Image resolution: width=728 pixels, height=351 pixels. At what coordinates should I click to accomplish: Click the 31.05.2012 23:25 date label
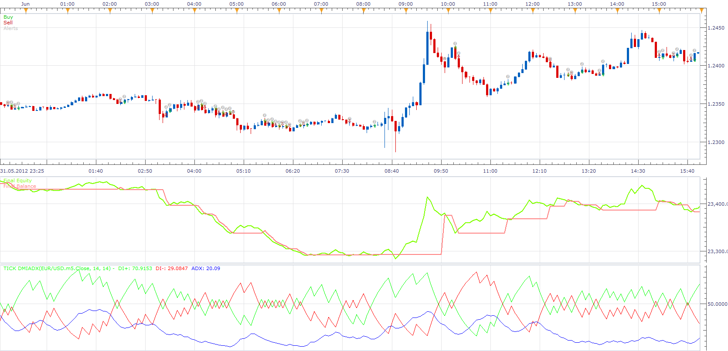pos(22,171)
